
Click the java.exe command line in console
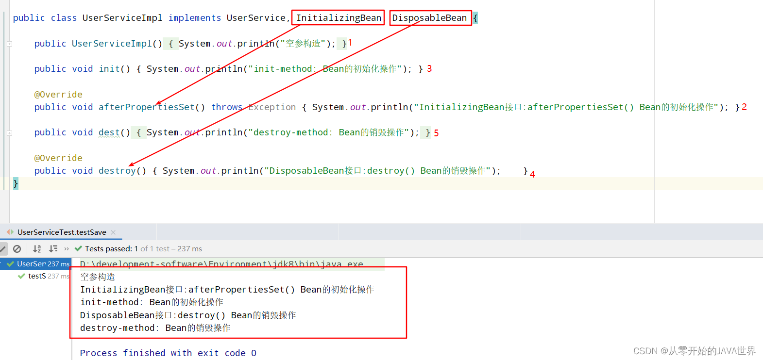221,264
